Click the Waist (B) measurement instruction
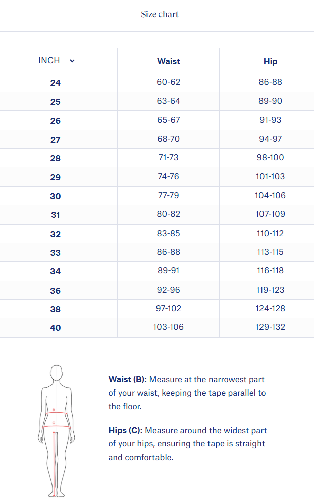 tap(187, 393)
